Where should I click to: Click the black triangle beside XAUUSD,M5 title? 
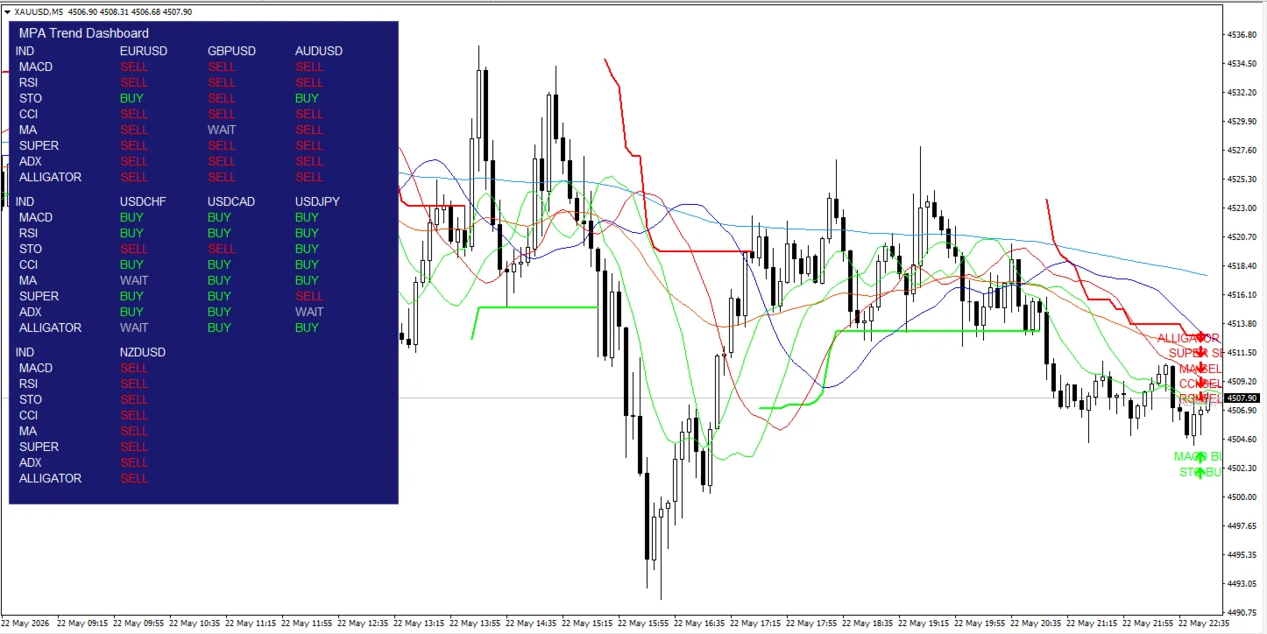click(7, 12)
